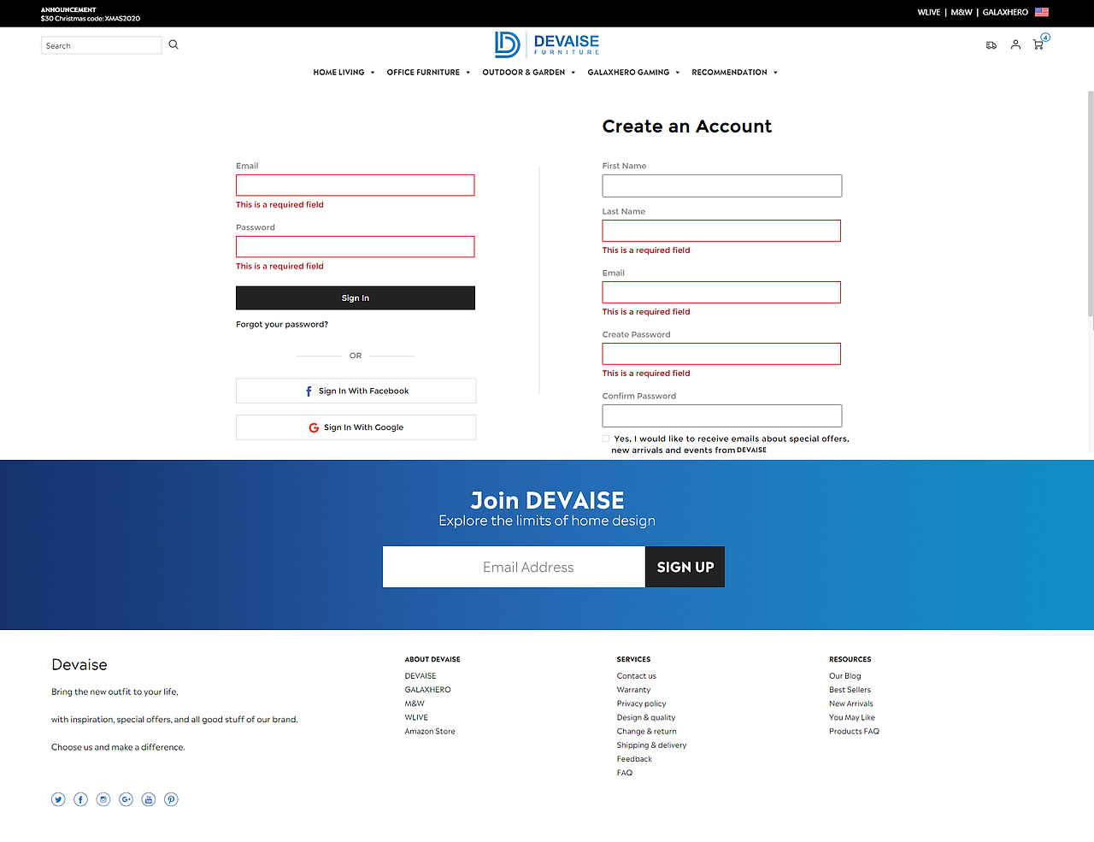Focus the sign-in Password field
Viewport: 1094px width, 842px height.
tap(356, 247)
